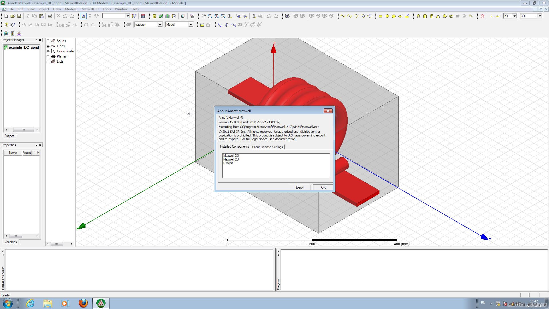Click the Project tab in Project Manager

pos(9,136)
